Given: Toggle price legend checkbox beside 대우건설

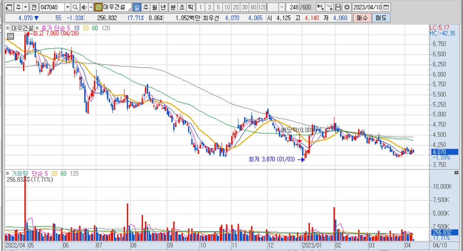Looking at the screenshot, I should pyautogui.click(x=7, y=29).
